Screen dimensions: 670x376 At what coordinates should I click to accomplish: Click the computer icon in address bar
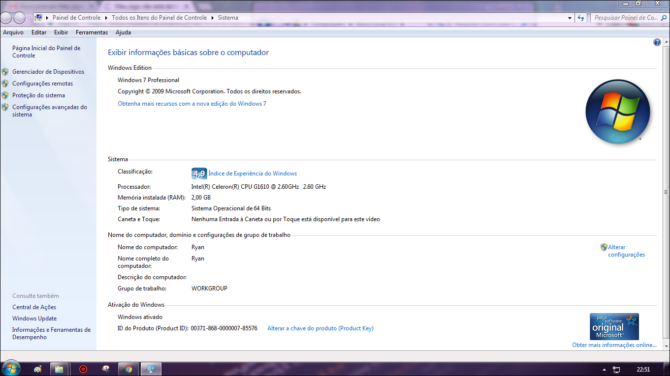pos(38,18)
